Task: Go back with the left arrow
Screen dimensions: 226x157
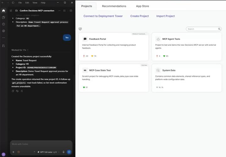Action: [x=3, y=3]
